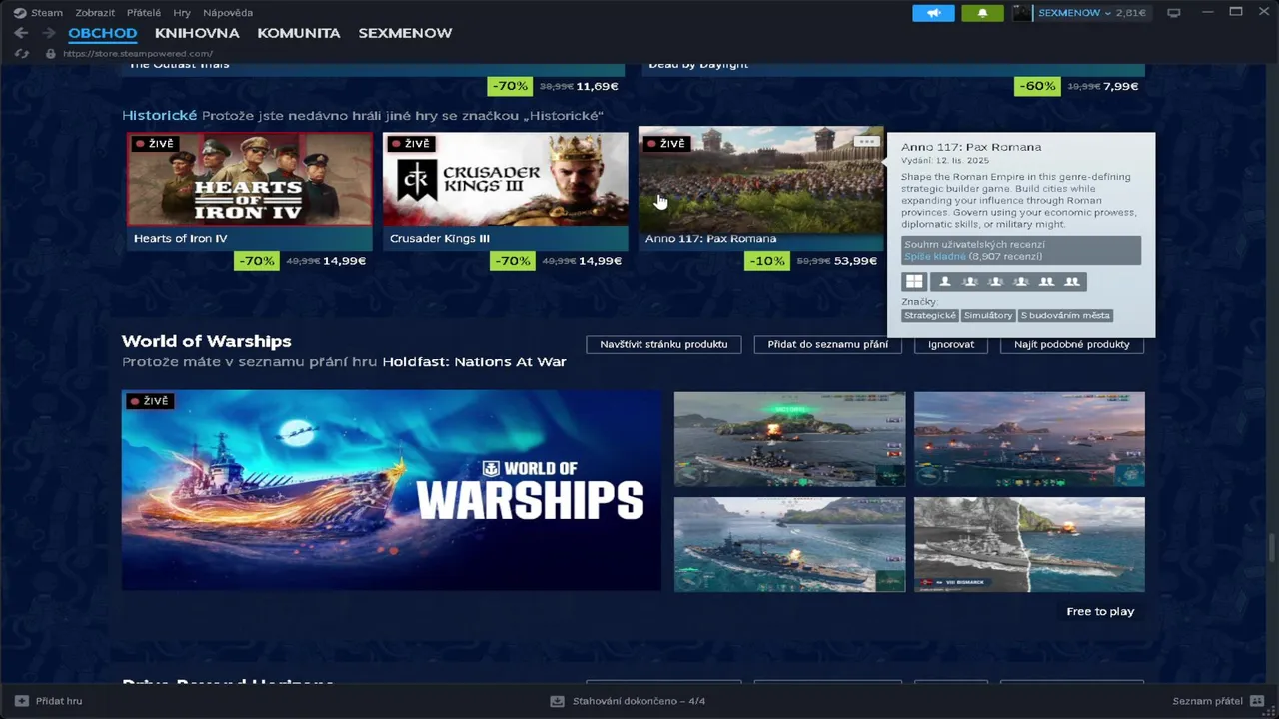Click the Anno 117 53,99€ price
The image size is (1279, 719).
pos(855,261)
